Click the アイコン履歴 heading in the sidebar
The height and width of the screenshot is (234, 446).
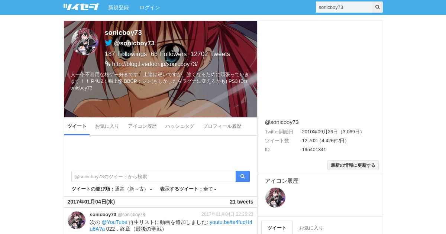pos(282,181)
